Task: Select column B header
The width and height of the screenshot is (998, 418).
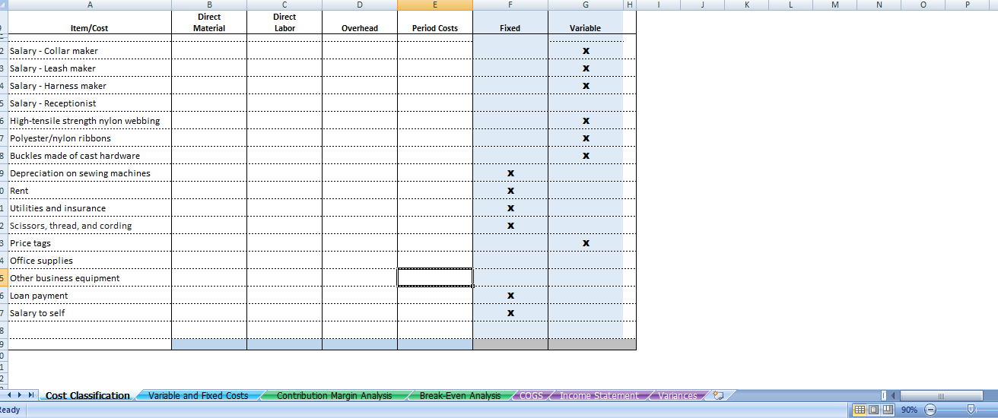Action: coord(209,5)
